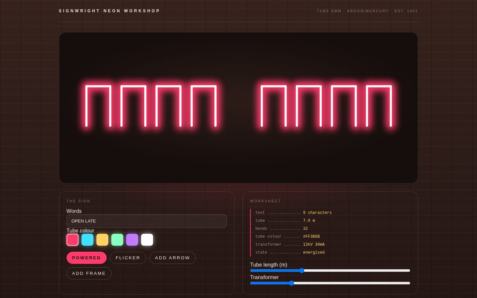Toggle the POWERED switch off
Viewport: 477px width, 298px height.
point(86,258)
